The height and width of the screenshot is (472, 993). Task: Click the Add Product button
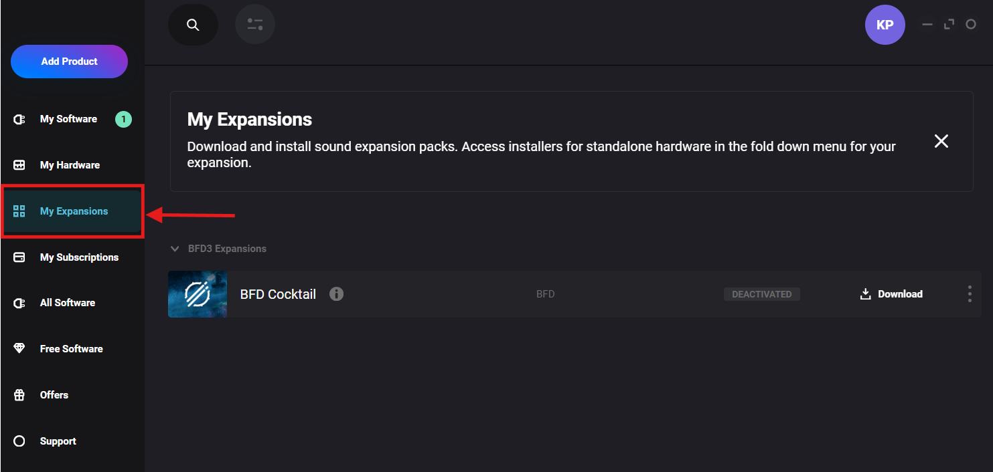pos(69,62)
